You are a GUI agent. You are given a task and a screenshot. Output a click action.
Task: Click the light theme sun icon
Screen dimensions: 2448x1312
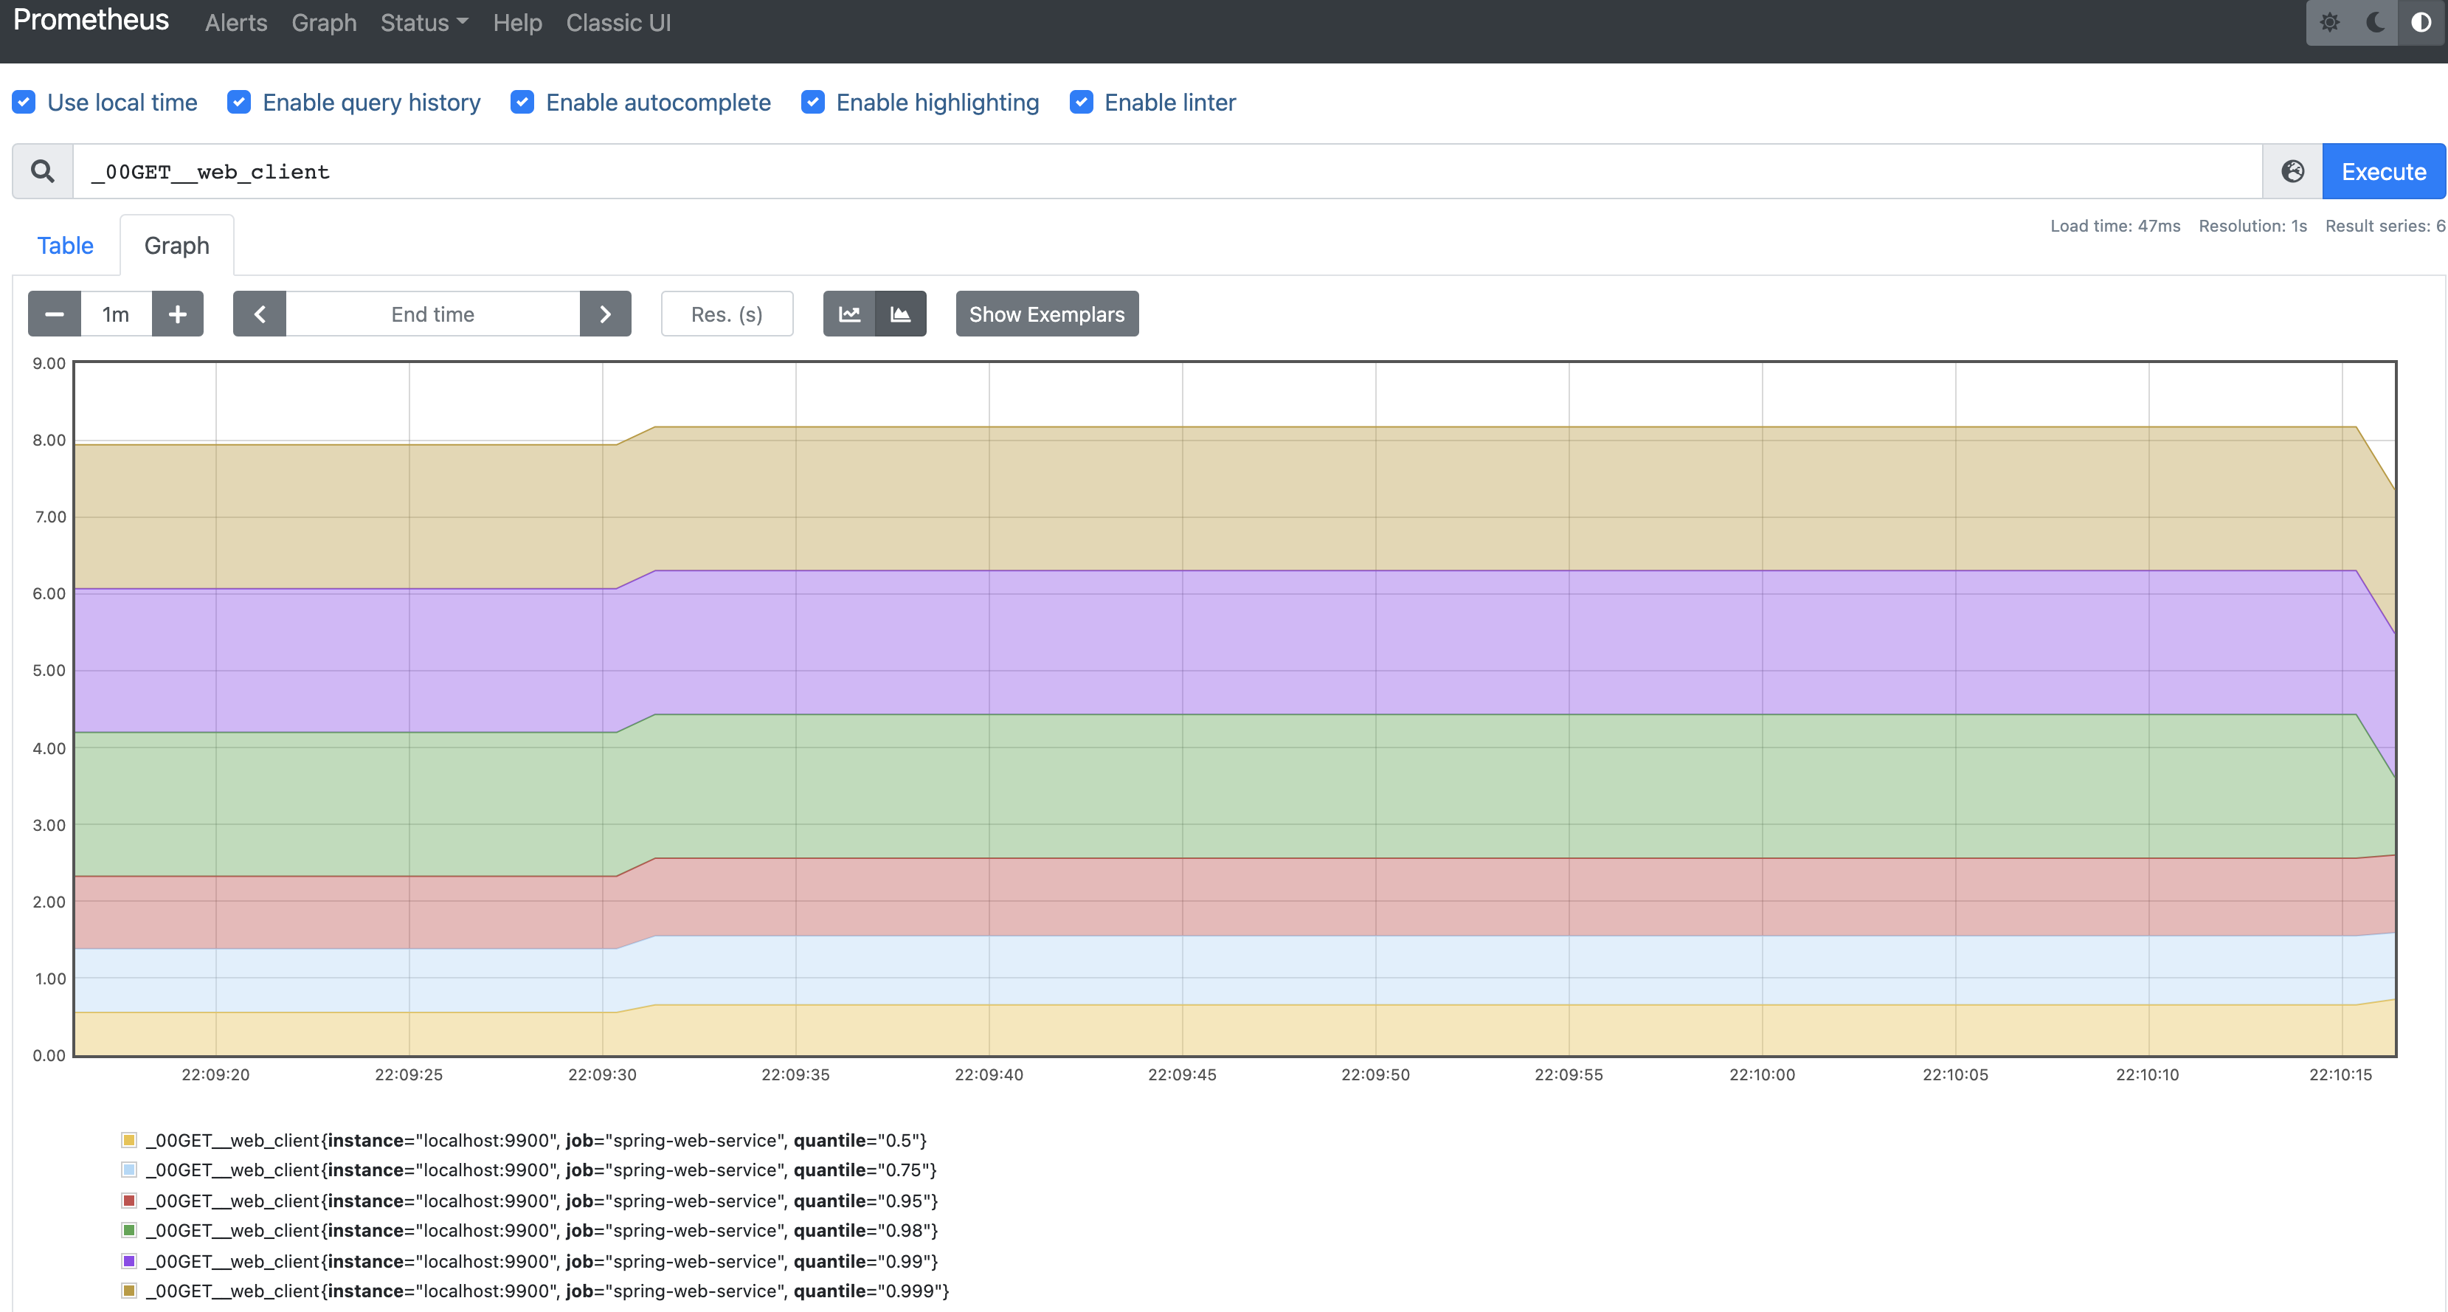(2329, 23)
